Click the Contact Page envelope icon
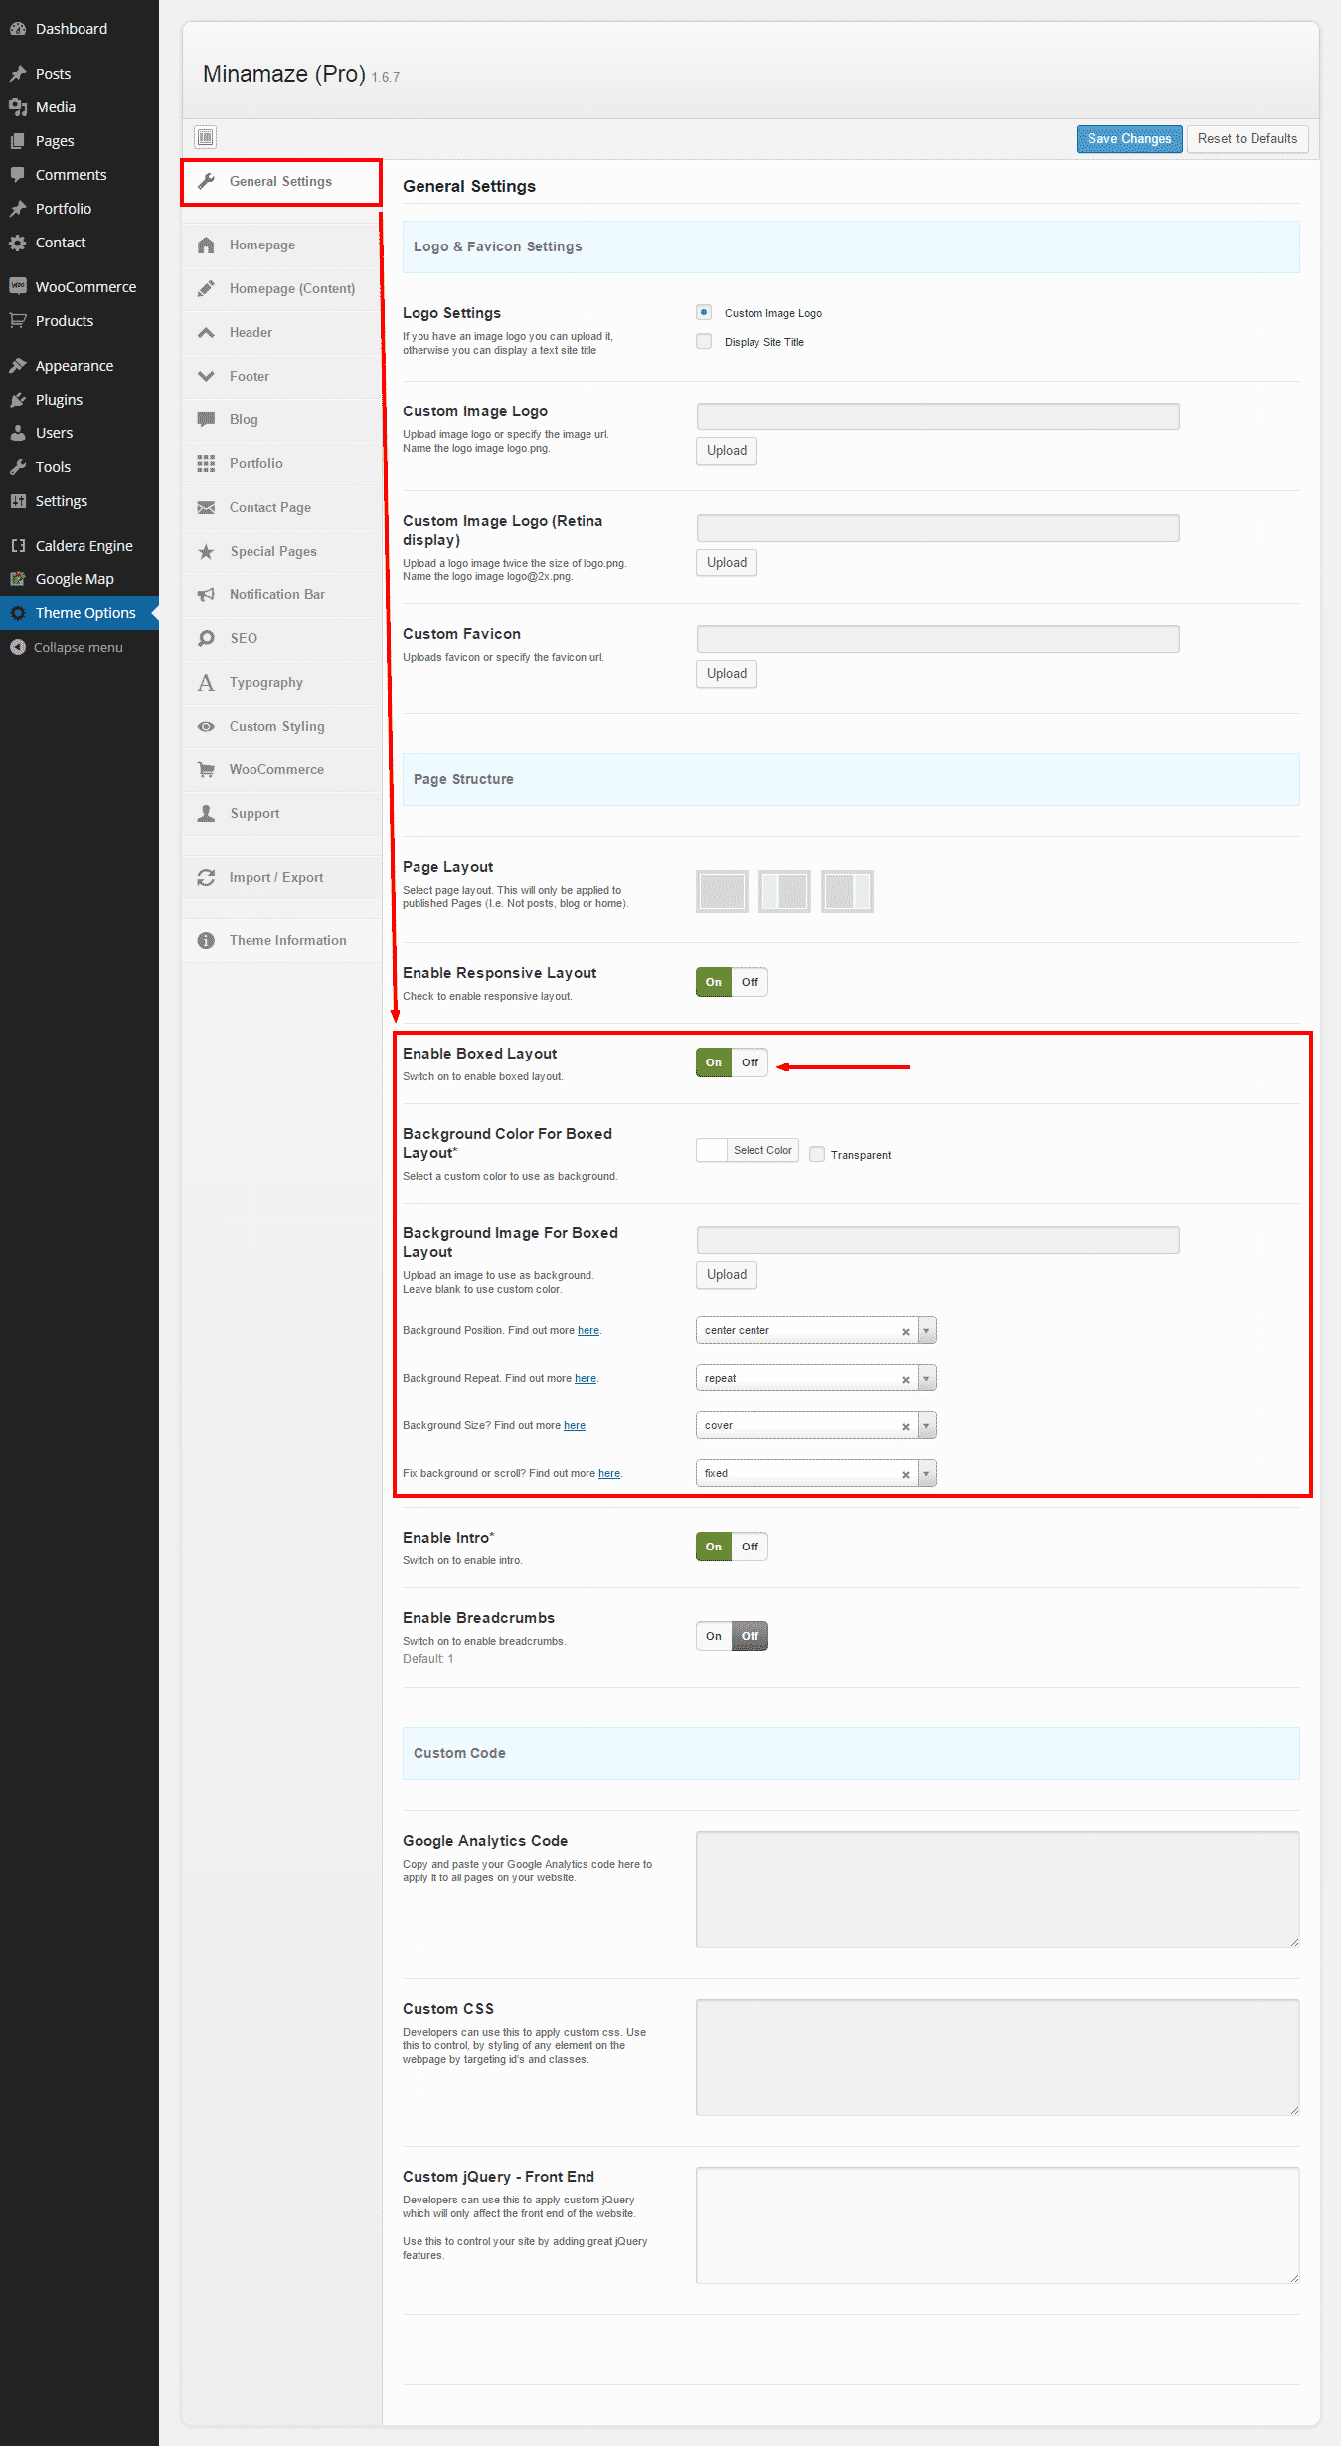Image resolution: width=1341 pixels, height=2446 pixels. point(206,508)
